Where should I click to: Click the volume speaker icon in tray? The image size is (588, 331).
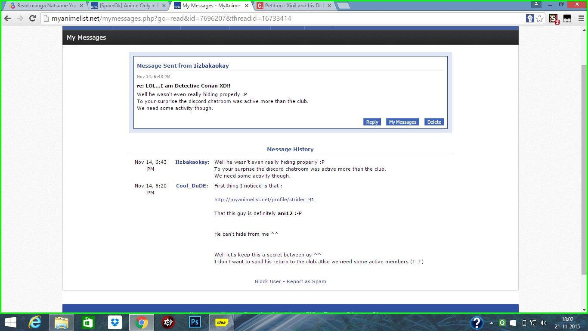click(x=543, y=322)
